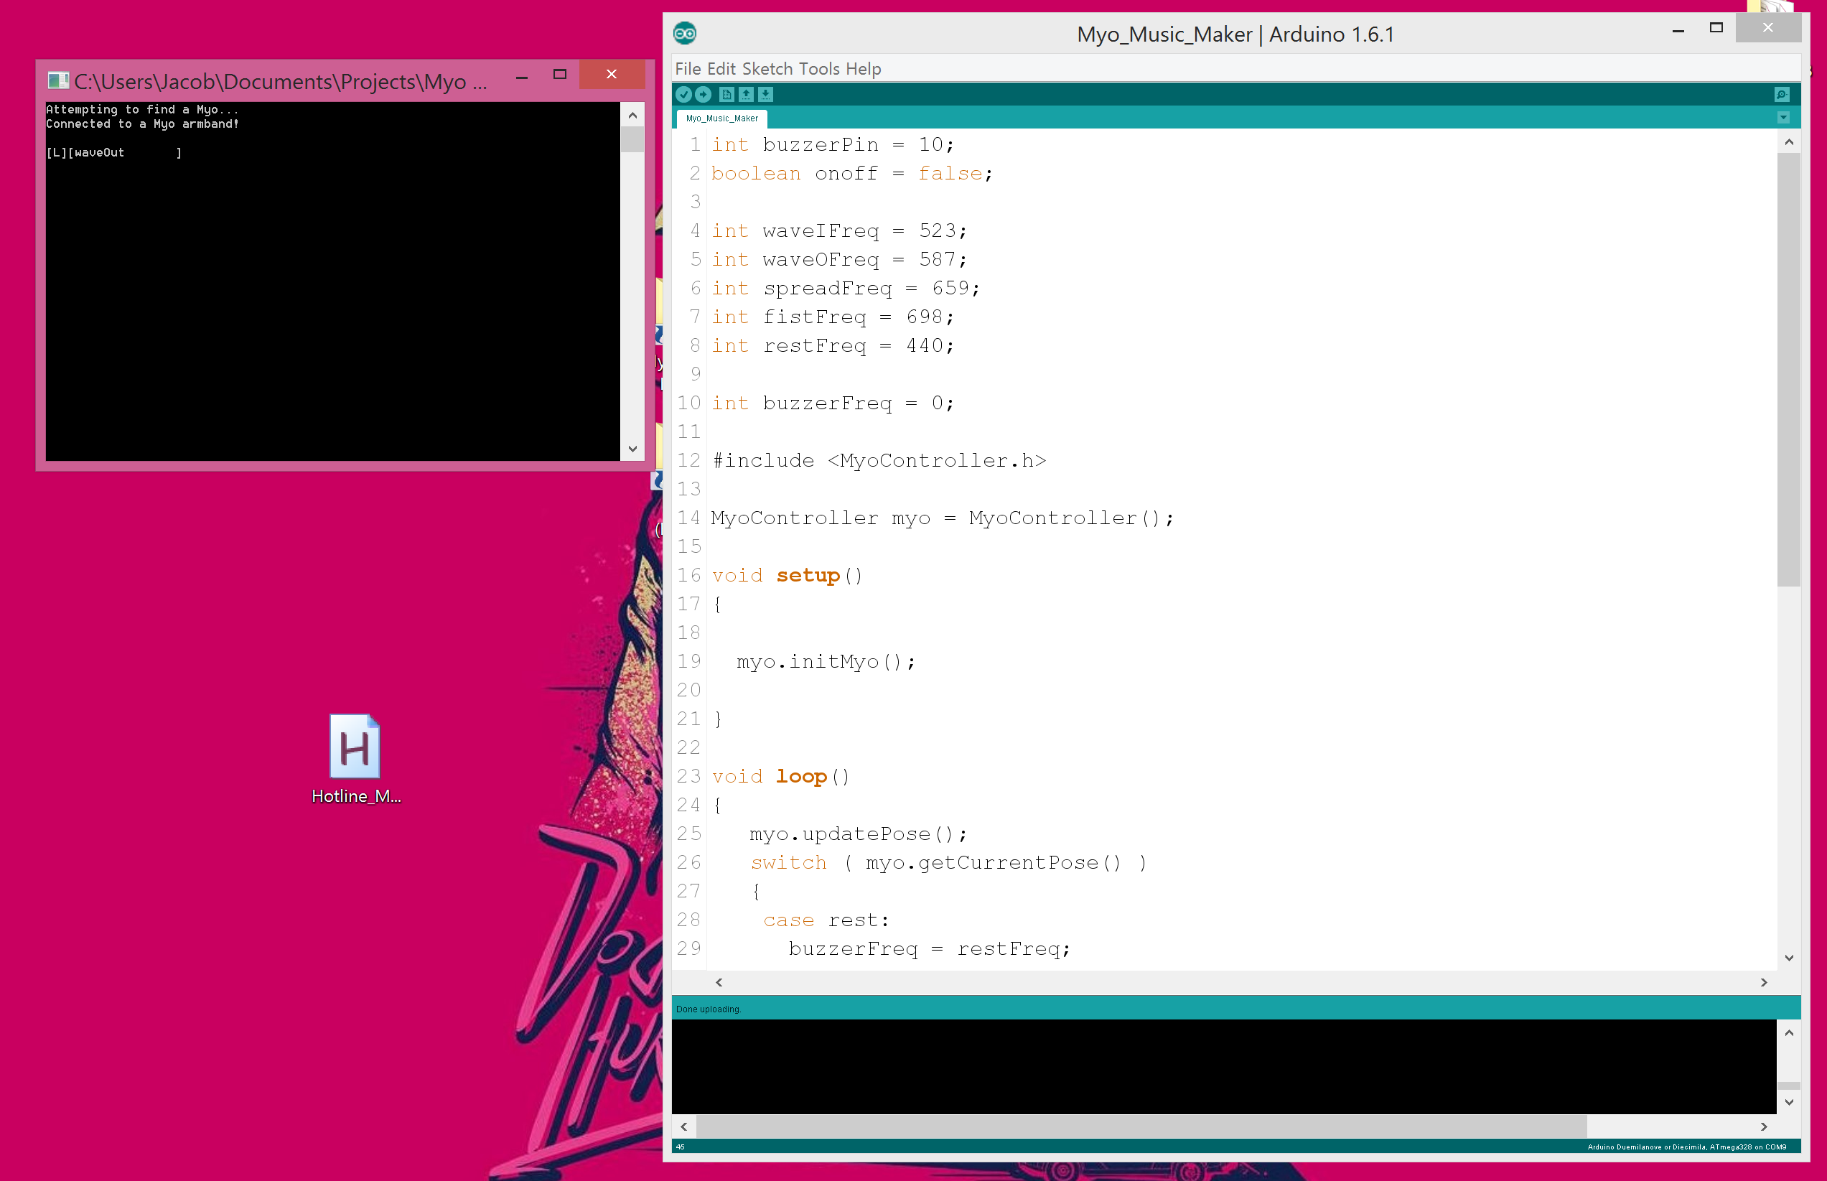Click the console window title icon
The height and width of the screenshot is (1181, 1827).
pyautogui.click(x=57, y=80)
